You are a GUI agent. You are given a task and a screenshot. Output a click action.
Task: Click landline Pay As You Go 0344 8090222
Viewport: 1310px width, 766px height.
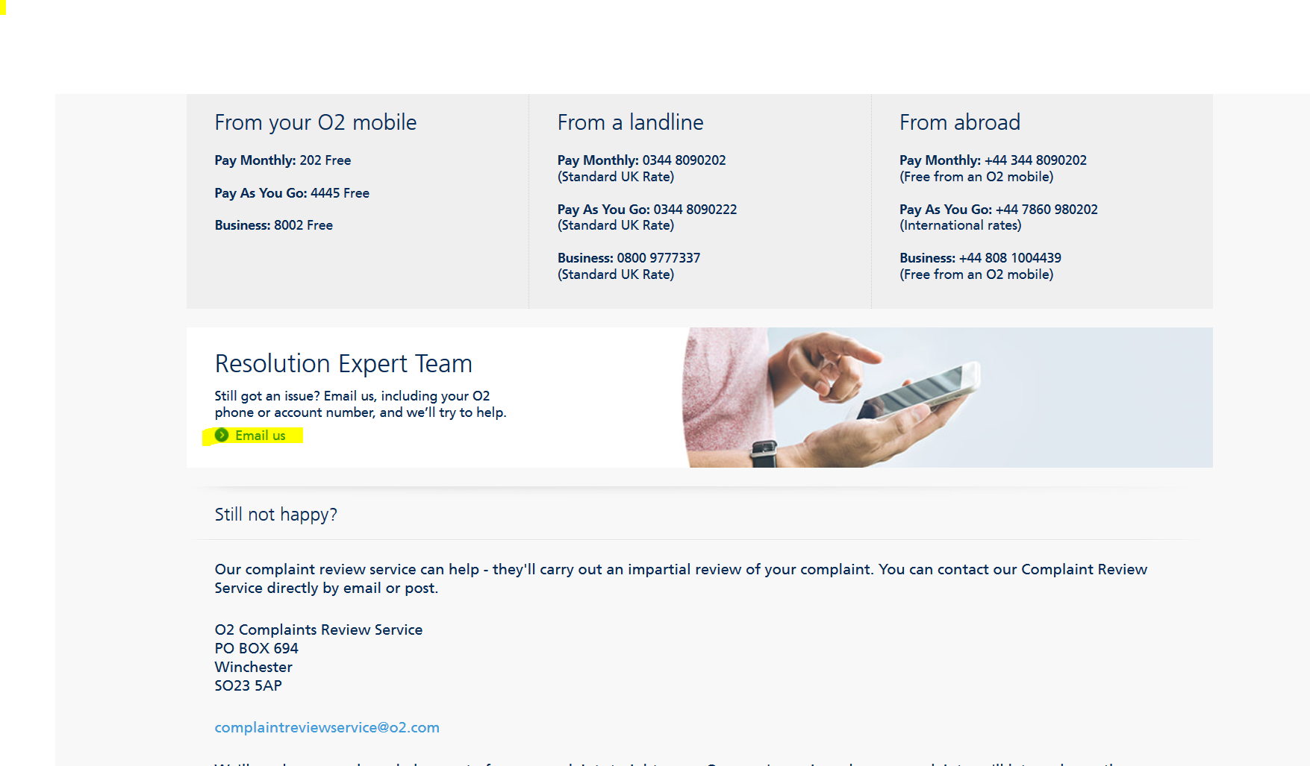695,210
